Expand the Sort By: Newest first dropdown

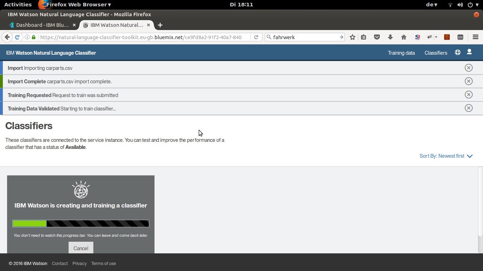[446, 156]
